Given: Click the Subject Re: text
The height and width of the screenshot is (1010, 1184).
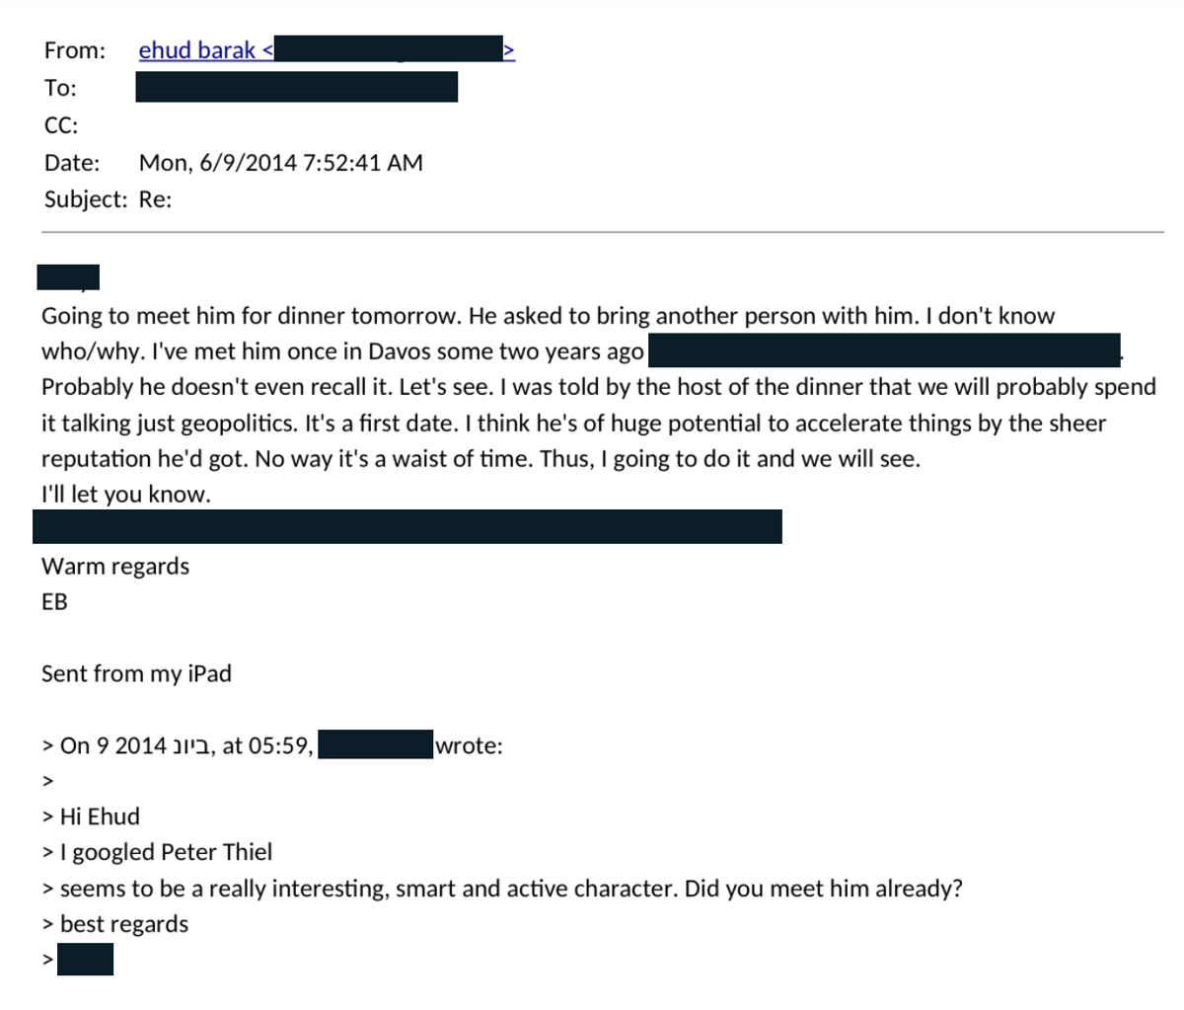Looking at the screenshot, I should coord(155,199).
